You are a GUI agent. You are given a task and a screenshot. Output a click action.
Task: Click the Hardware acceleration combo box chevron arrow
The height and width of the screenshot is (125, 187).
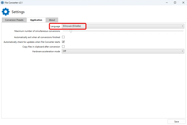coord(183,51)
